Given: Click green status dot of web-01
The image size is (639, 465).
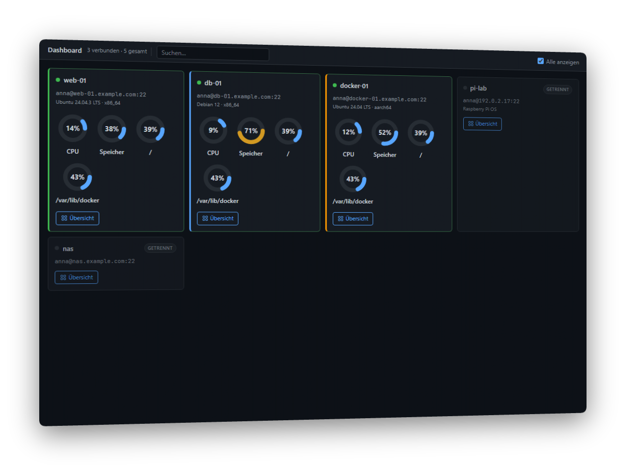Looking at the screenshot, I should pos(58,80).
